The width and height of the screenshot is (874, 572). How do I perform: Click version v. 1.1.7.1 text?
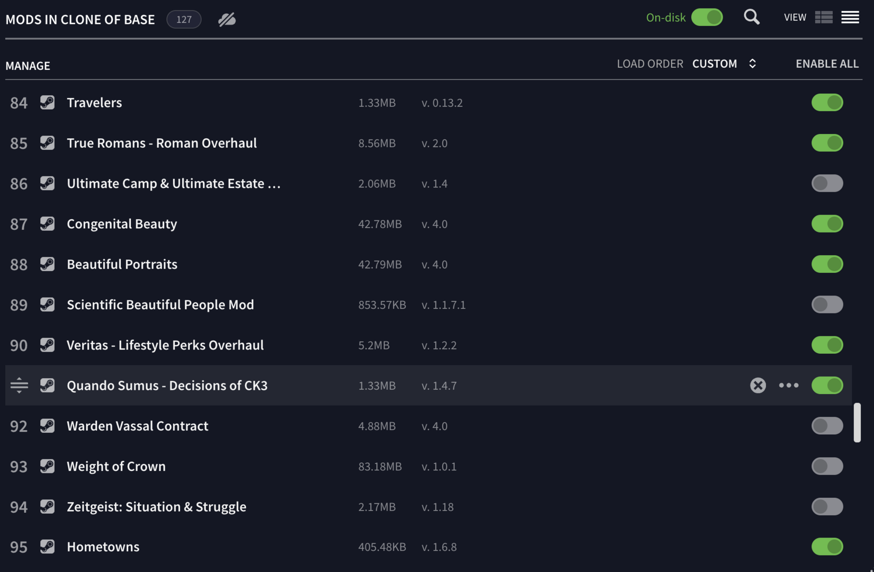[x=443, y=305]
